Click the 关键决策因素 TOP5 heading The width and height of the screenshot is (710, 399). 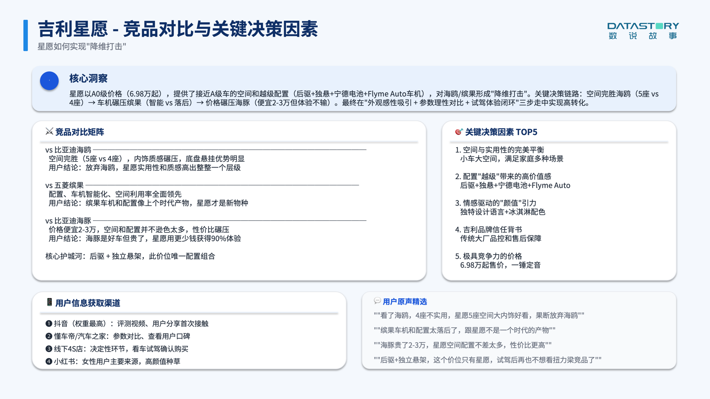[x=501, y=132]
